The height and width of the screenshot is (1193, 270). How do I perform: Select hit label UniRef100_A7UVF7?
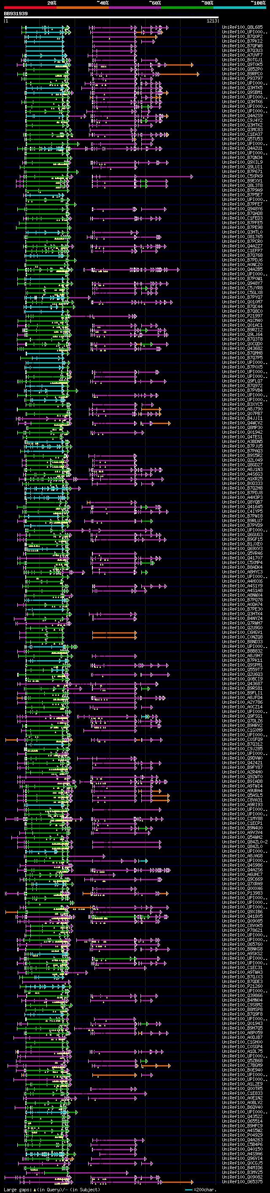242,55
